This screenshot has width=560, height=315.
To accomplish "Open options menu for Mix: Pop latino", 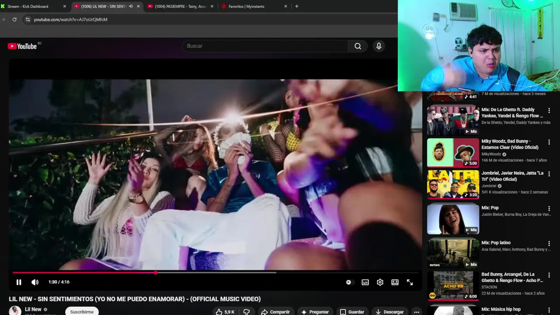I will point(549,244).
